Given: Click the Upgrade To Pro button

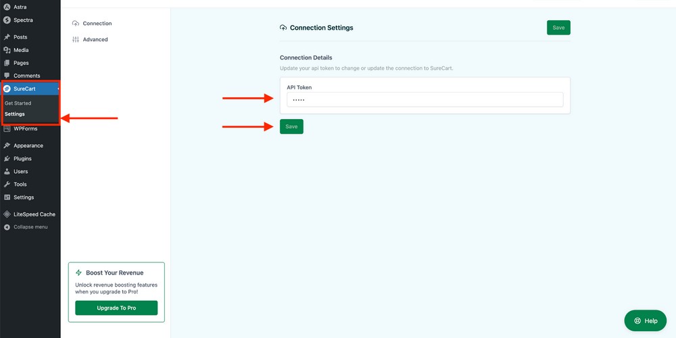Looking at the screenshot, I should coord(116,308).
